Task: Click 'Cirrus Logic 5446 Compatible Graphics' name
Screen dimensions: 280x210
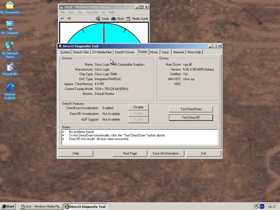Action: [119, 65]
